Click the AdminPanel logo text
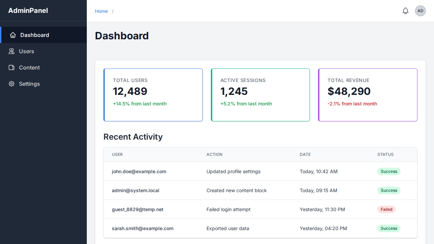Viewport: 434px width, 244px height. [x=28, y=11]
